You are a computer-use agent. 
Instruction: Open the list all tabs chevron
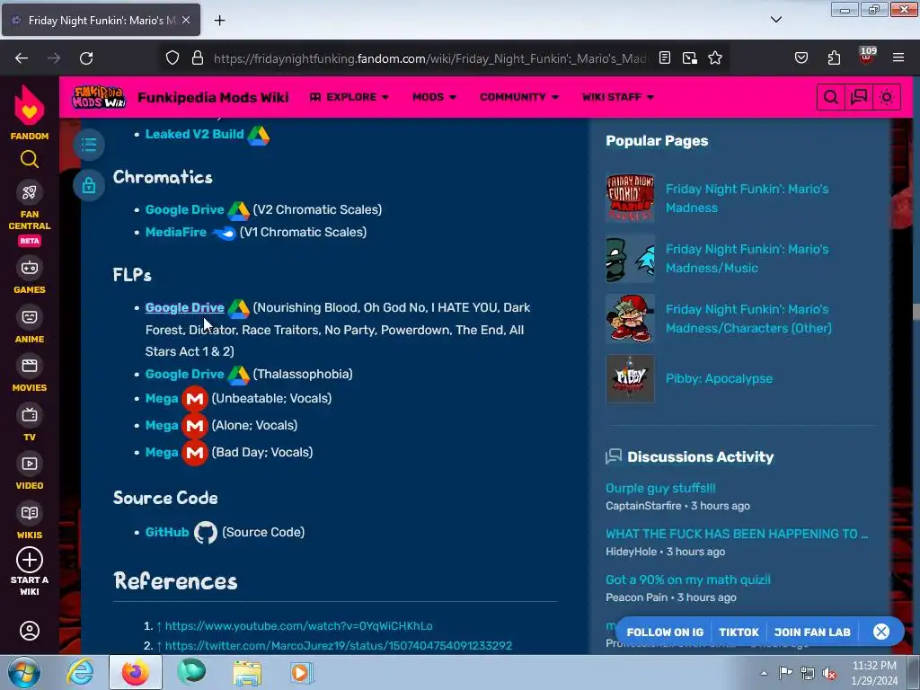pos(776,20)
